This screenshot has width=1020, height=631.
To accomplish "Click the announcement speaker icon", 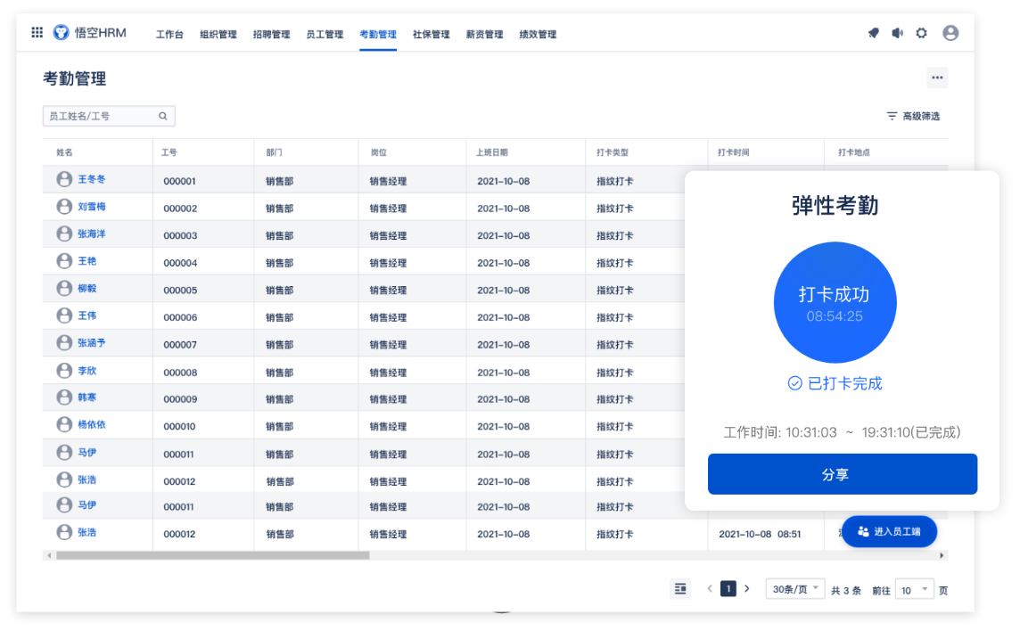I will point(897,33).
